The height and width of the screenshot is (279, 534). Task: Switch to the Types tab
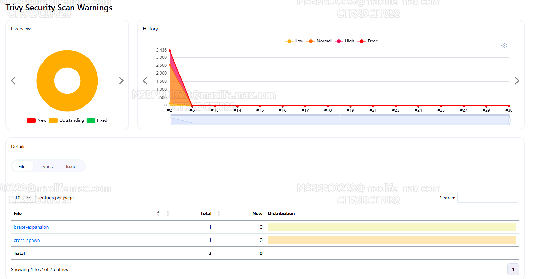click(x=46, y=166)
